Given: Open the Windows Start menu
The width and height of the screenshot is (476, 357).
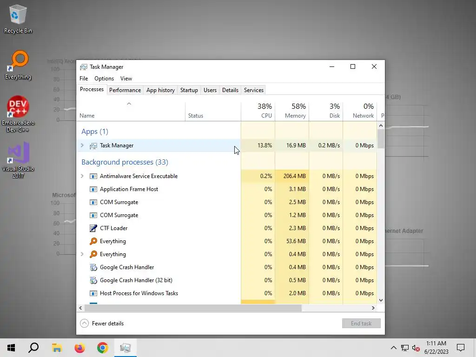Looking at the screenshot, I should pos(11,348).
